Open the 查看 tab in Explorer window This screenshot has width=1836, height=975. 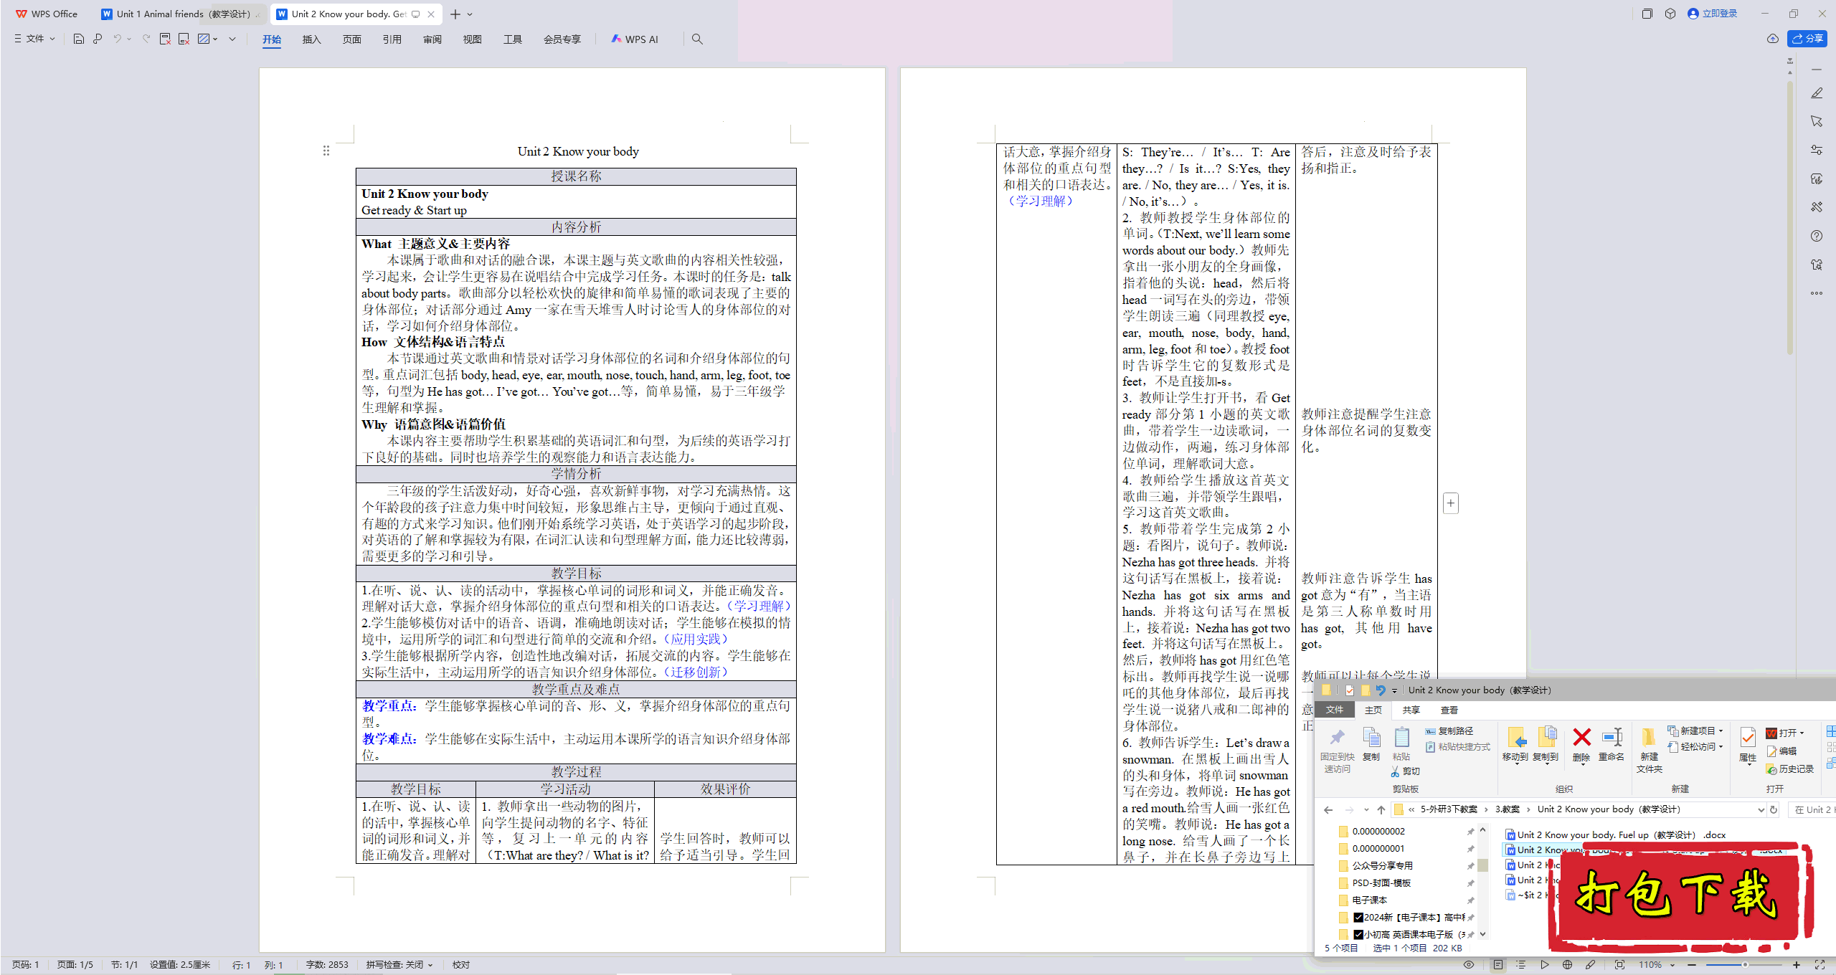click(1449, 710)
